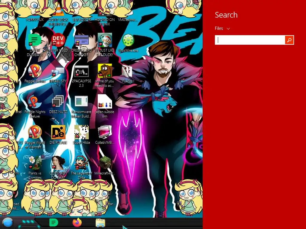Viewport: 306px width, 229px height.
Task: Open DONT STICK THIS IN YO... VLC icon
Action: click(x=58, y=15)
